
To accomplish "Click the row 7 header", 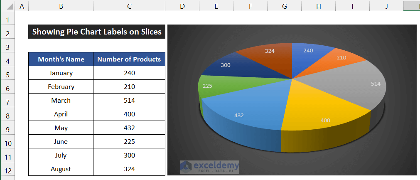I will point(7,101).
